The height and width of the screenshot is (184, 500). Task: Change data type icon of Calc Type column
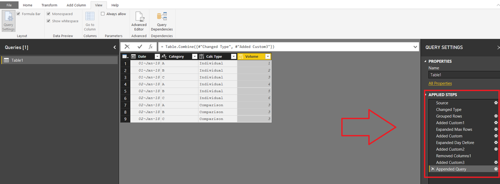pyautogui.click(x=202, y=56)
